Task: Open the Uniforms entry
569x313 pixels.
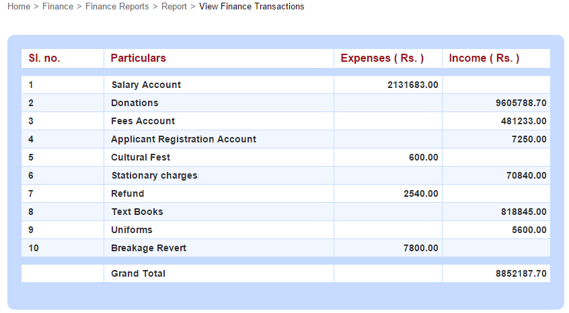Action: tap(131, 230)
